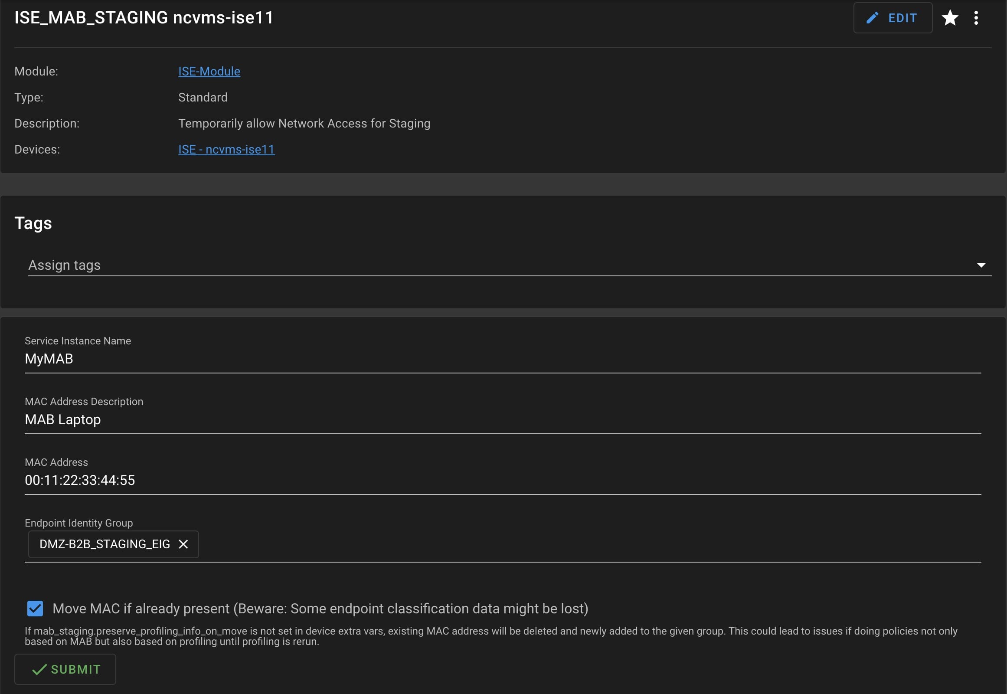This screenshot has width=1007, height=694.
Task: Follow the ISE-Module link
Action: coord(209,71)
